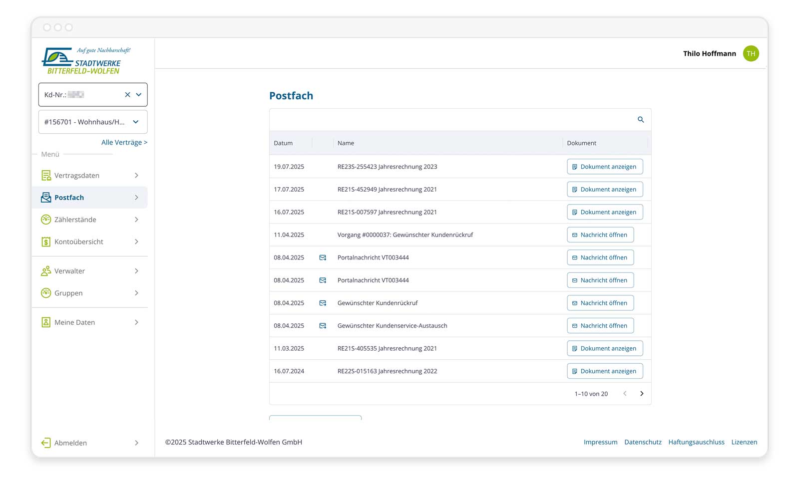Viewport: 799px width, 479px height.
Task: Show document for Jahresrechnung 2023
Action: click(x=604, y=167)
